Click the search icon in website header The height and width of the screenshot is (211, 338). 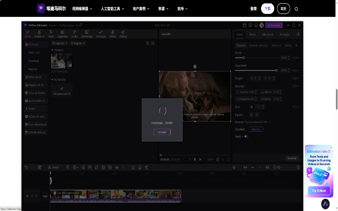tap(297, 9)
